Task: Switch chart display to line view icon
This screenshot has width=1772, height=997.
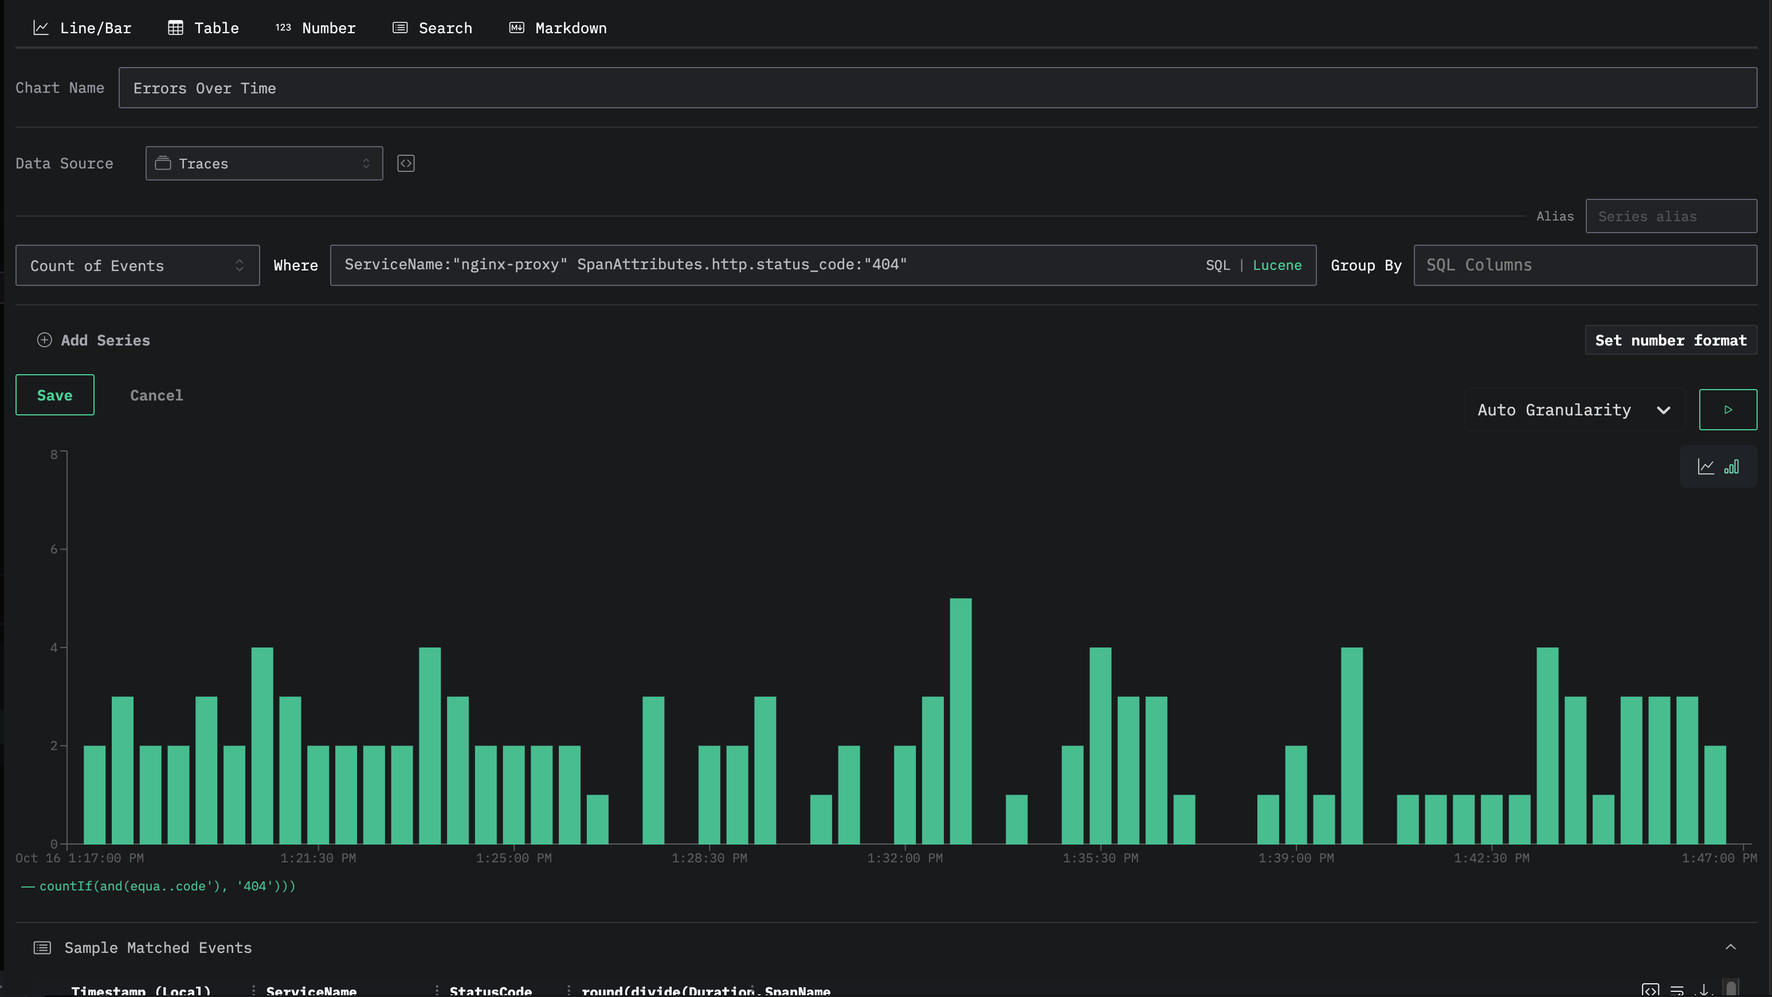Action: point(1706,467)
